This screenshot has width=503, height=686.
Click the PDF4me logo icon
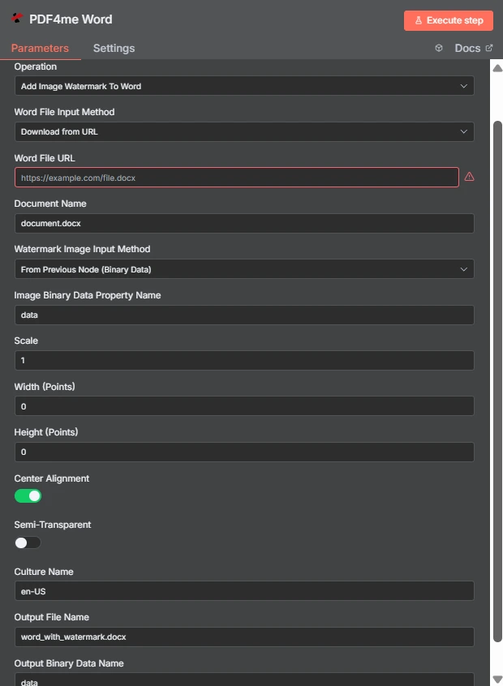[x=17, y=19]
